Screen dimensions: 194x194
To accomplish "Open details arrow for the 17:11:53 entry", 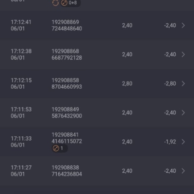I will pos(183,113).
